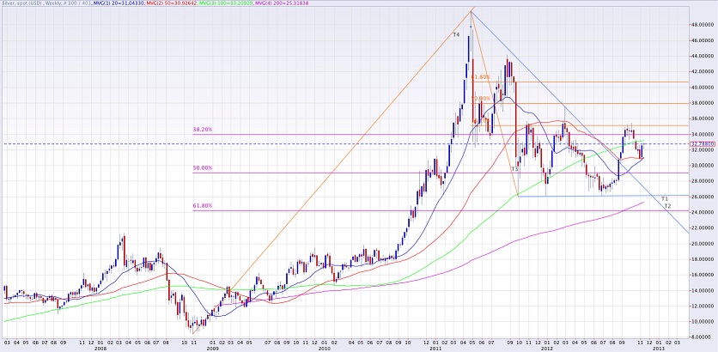Screen dimensions: 718x352
Task: Click the T2 label below T1
Action: (667, 207)
